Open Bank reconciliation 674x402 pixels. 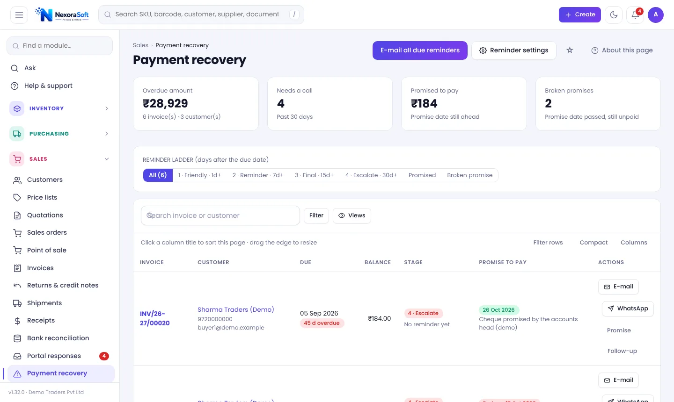(60, 338)
